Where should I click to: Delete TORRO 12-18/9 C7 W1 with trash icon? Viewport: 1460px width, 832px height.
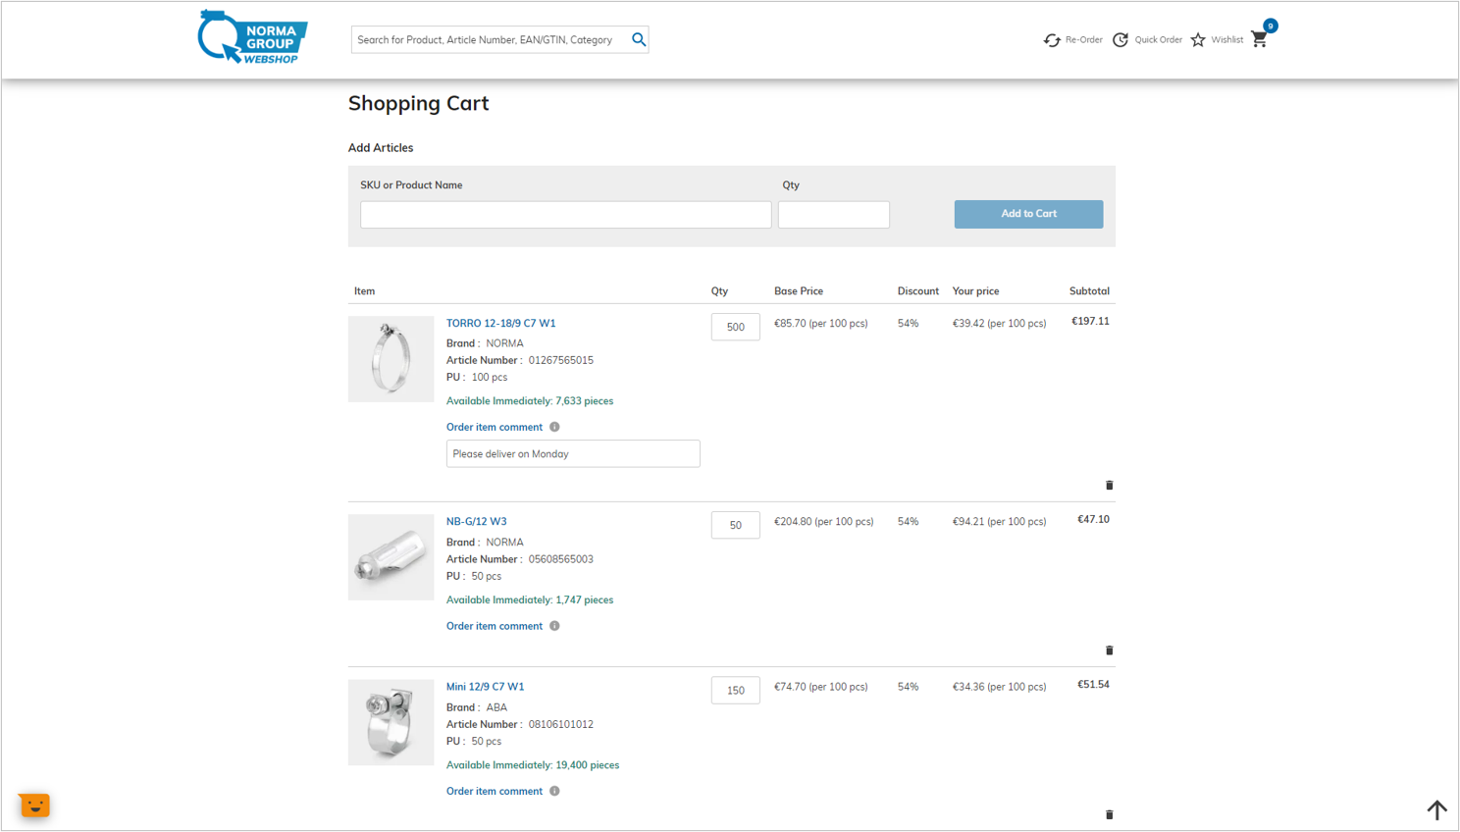pyautogui.click(x=1110, y=485)
